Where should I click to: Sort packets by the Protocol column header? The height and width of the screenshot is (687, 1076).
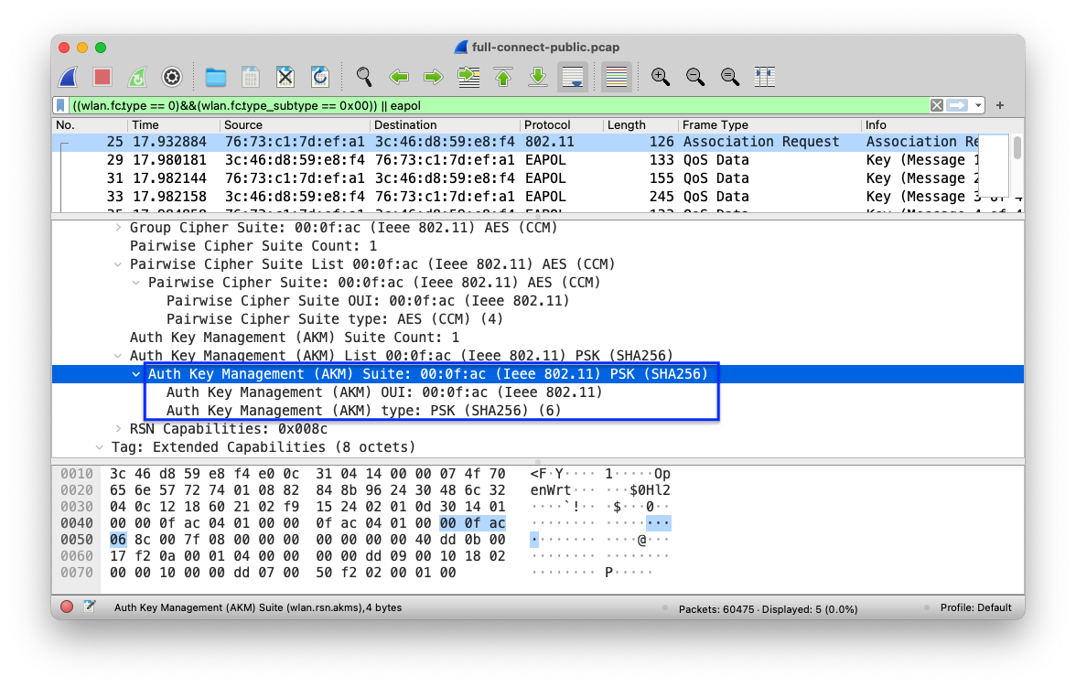click(x=547, y=125)
